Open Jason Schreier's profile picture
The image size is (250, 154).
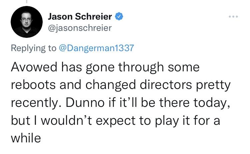27,22
